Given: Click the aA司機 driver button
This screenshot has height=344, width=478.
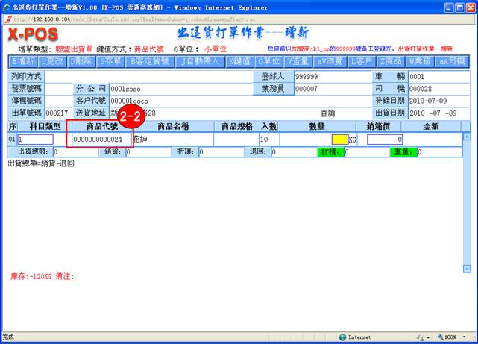Looking at the screenshot, I should click(x=452, y=61).
